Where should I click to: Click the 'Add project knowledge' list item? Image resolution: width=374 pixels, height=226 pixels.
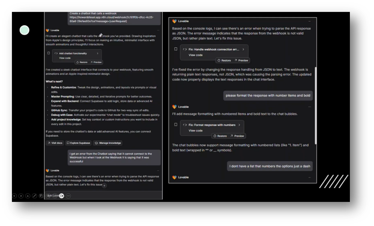coord(104,122)
